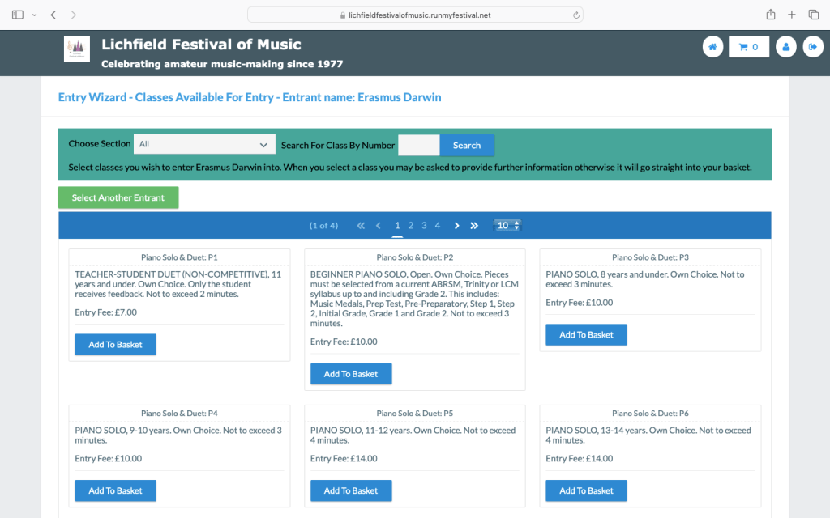Screen dimensions: 830x518
Task: Click the logout icon in header
Action: [x=812, y=47]
